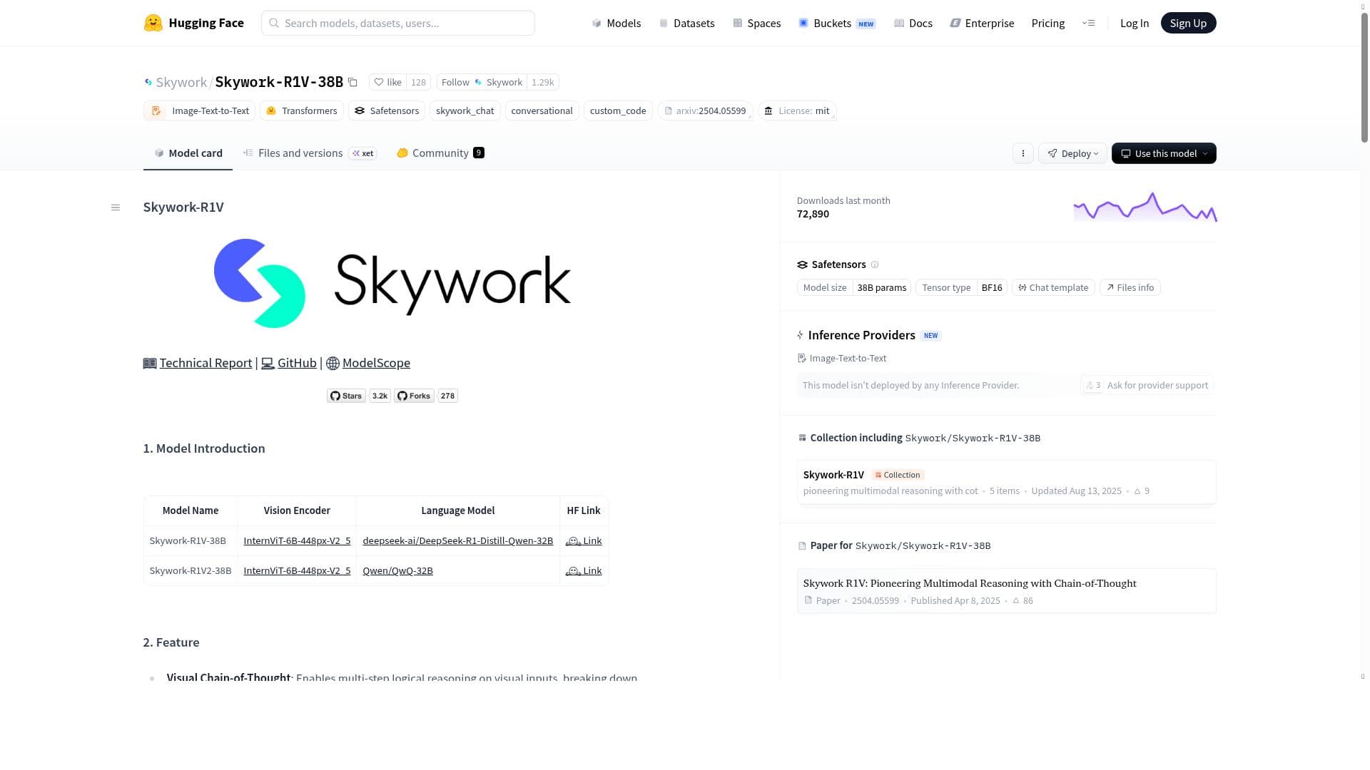Follow the Skywork organization
The height and width of the screenshot is (770, 1370).
[x=482, y=82]
